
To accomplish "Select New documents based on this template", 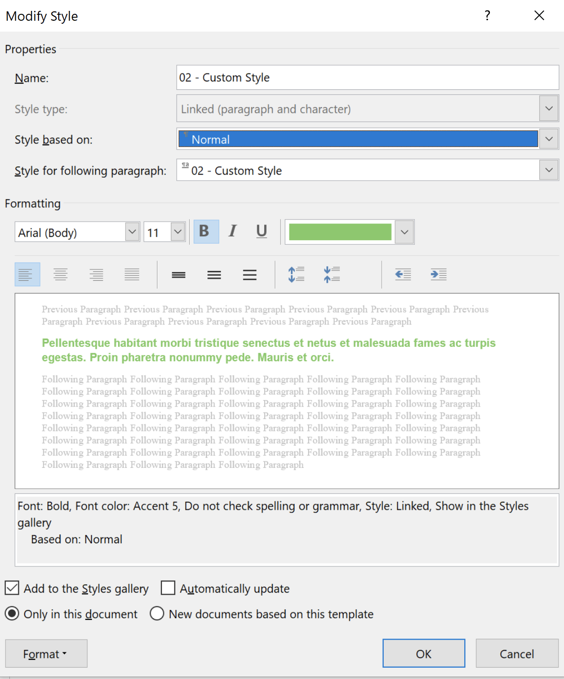I will 157,614.
